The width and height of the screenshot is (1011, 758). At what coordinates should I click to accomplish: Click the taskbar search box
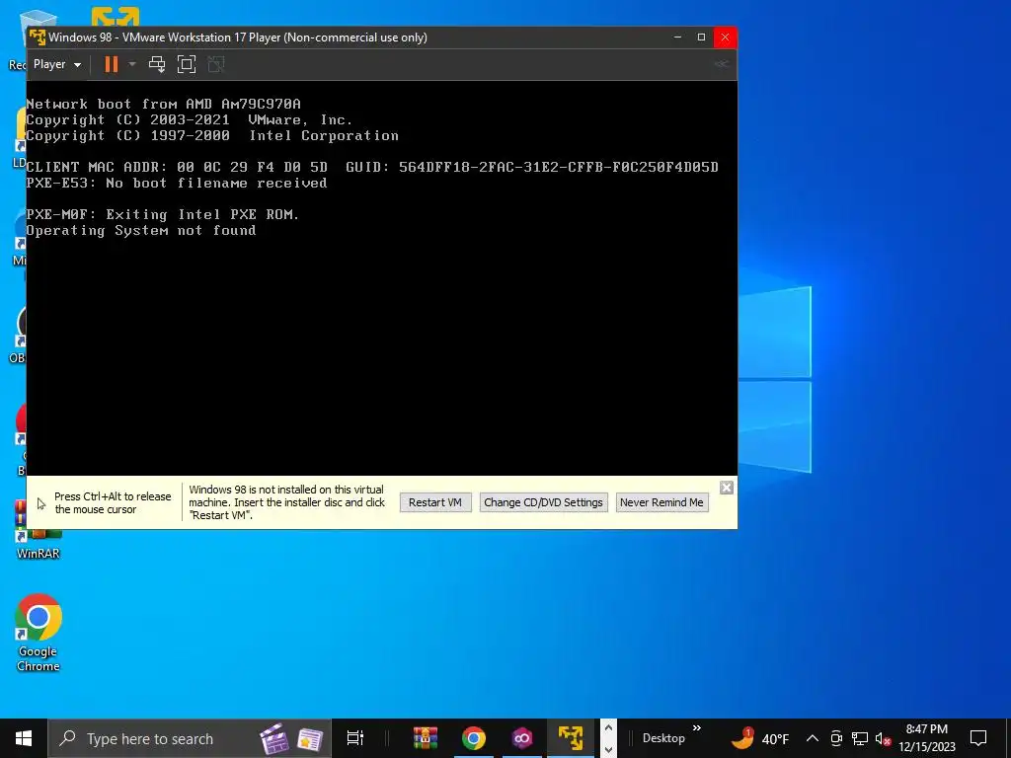coord(190,738)
